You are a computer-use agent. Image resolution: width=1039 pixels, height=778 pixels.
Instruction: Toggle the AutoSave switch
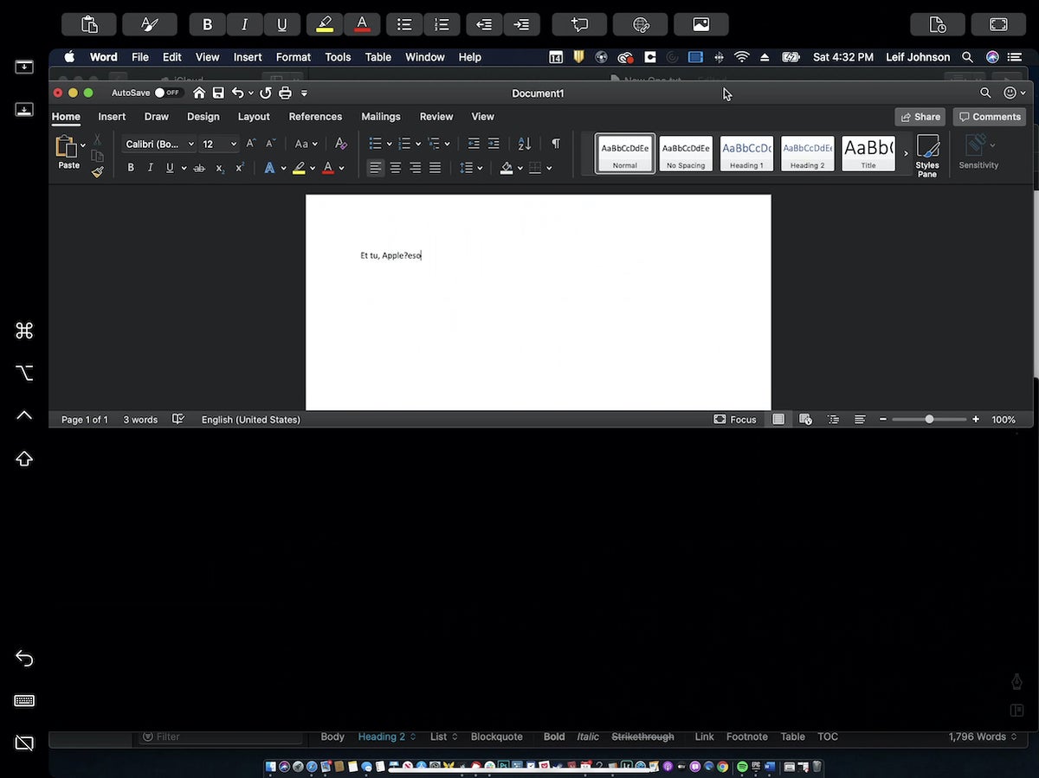pyautogui.click(x=168, y=93)
